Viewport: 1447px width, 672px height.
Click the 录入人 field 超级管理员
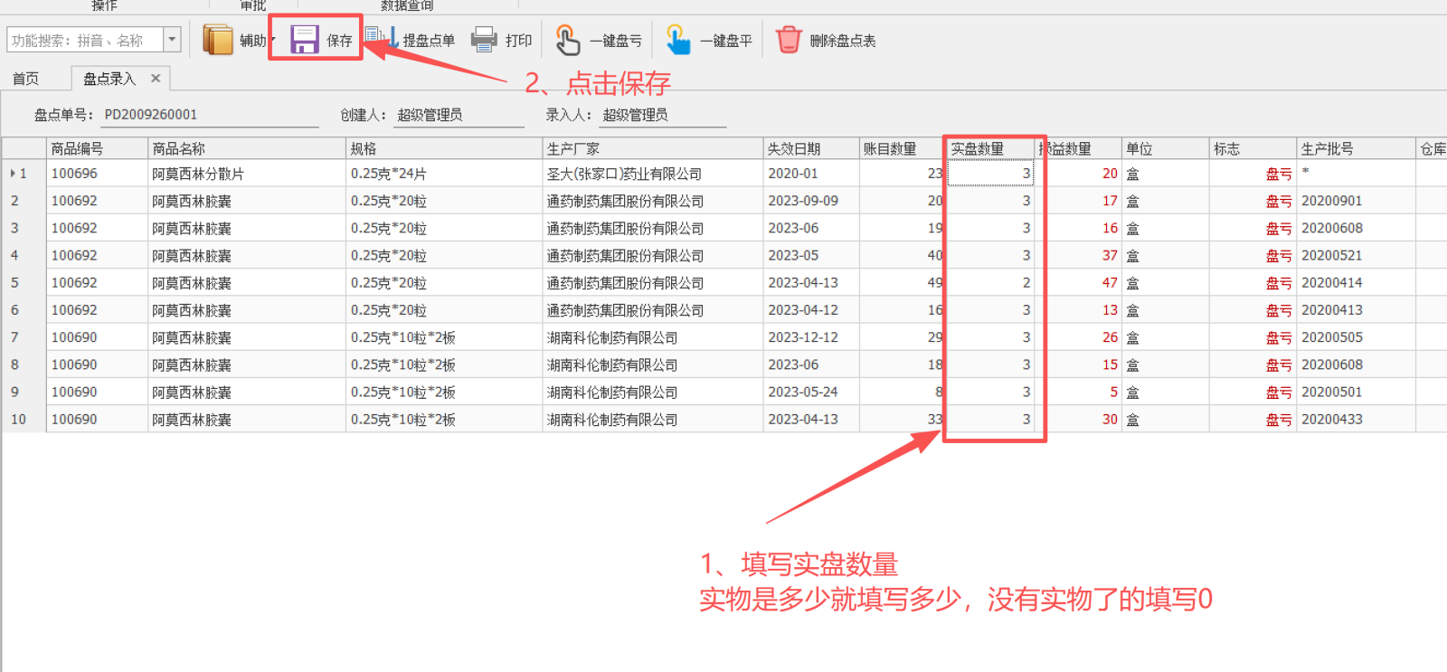664,115
